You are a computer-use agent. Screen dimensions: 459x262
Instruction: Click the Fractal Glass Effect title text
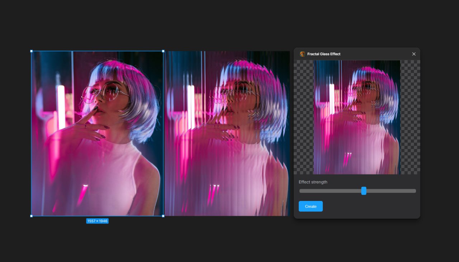(324, 54)
